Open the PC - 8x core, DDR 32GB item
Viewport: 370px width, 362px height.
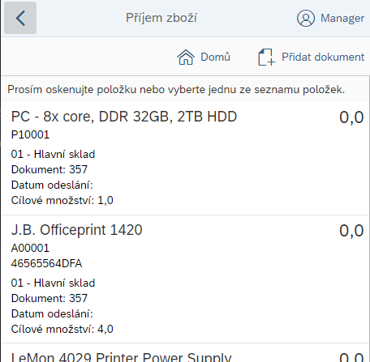click(185, 158)
